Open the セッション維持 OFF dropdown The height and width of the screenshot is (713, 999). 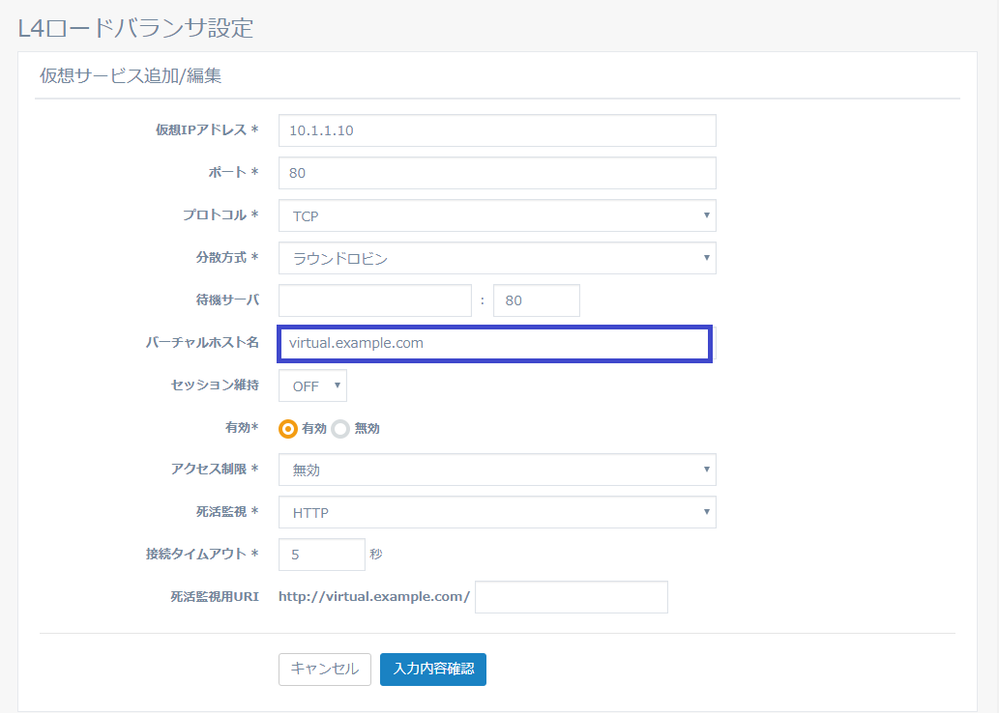(312, 385)
